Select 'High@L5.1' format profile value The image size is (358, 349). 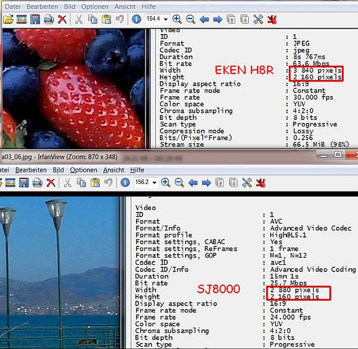click(288, 235)
